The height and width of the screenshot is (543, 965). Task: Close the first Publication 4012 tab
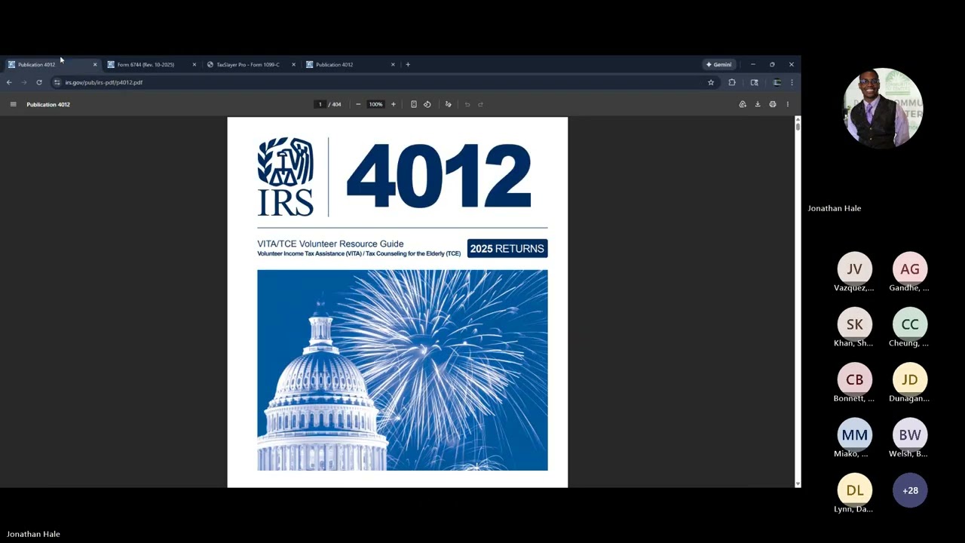pos(95,64)
